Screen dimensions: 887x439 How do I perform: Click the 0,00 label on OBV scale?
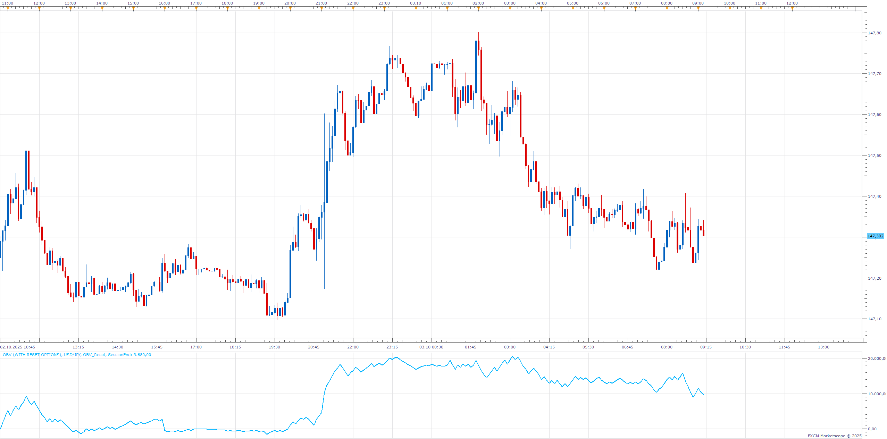[872, 429]
